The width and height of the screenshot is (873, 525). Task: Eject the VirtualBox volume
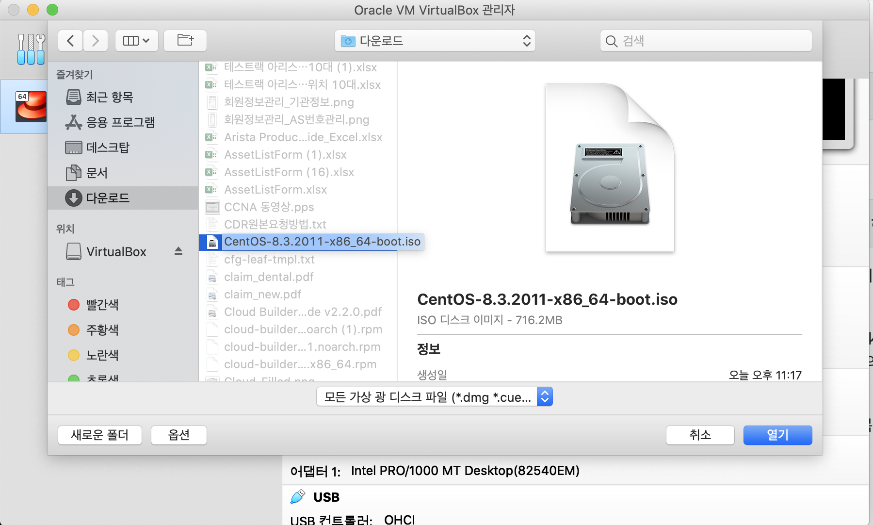pyautogui.click(x=178, y=251)
